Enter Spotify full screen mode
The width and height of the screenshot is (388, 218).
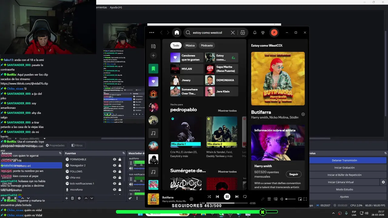point(305,199)
